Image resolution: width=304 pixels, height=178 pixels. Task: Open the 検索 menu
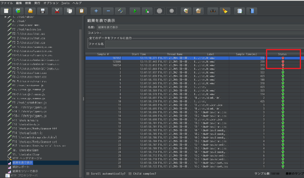coord(28,3)
